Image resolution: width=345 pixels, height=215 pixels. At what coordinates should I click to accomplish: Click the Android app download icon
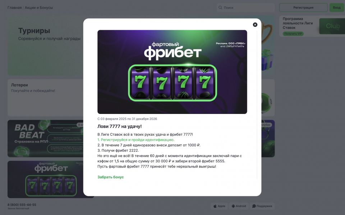(x=233, y=206)
